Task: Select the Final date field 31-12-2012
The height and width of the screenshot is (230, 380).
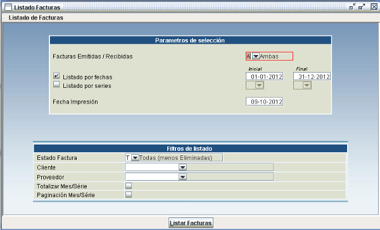Action: point(312,76)
